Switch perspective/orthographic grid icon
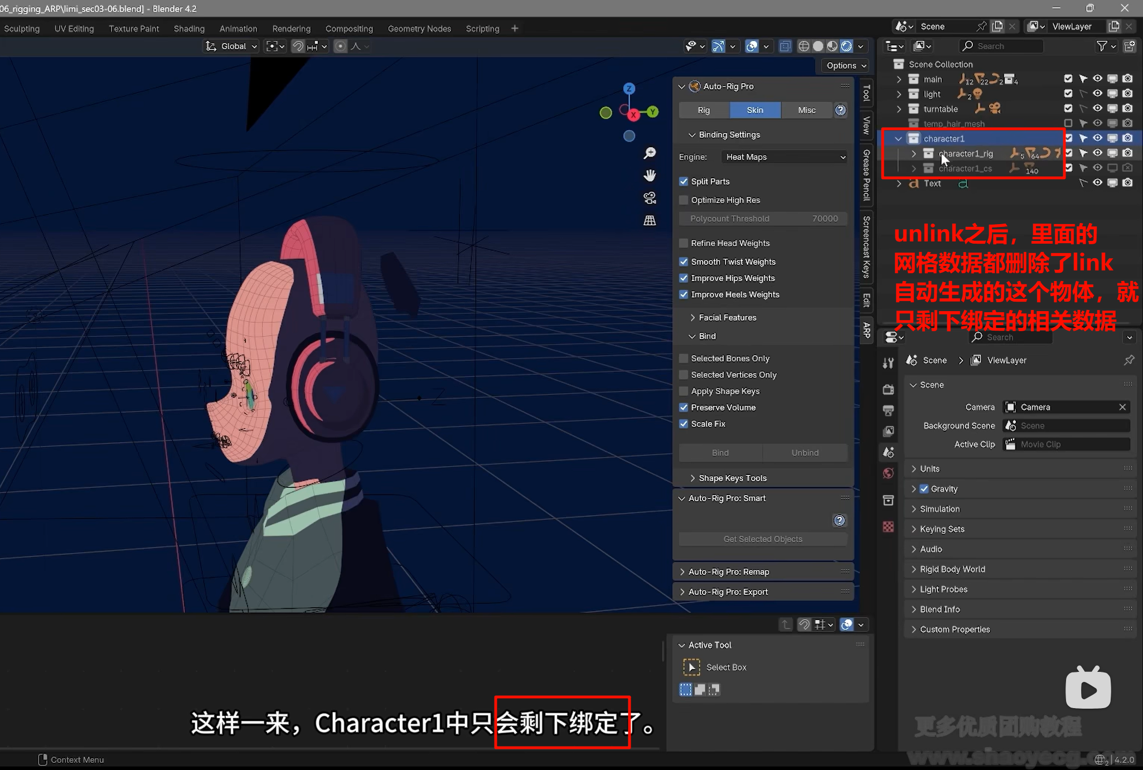The width and height of the screenshot is (1143, 770). click(650, 220)
